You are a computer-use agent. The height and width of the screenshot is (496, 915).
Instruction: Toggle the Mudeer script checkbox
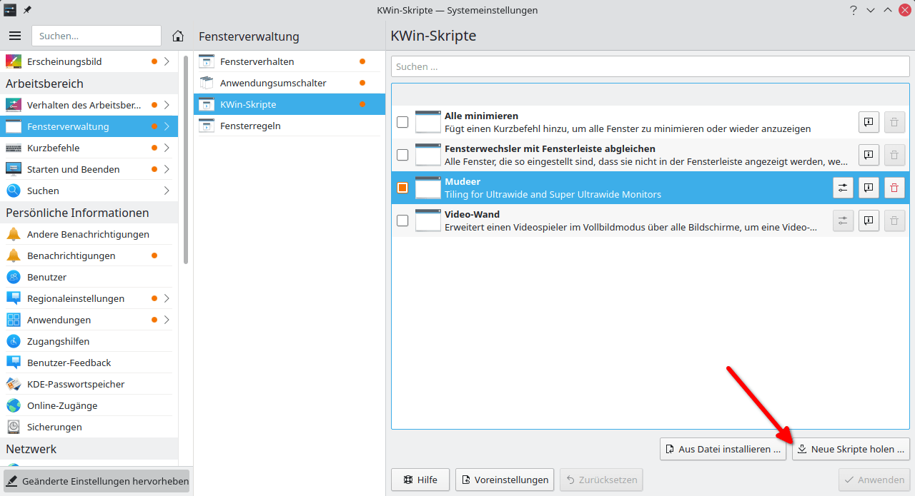402,188
